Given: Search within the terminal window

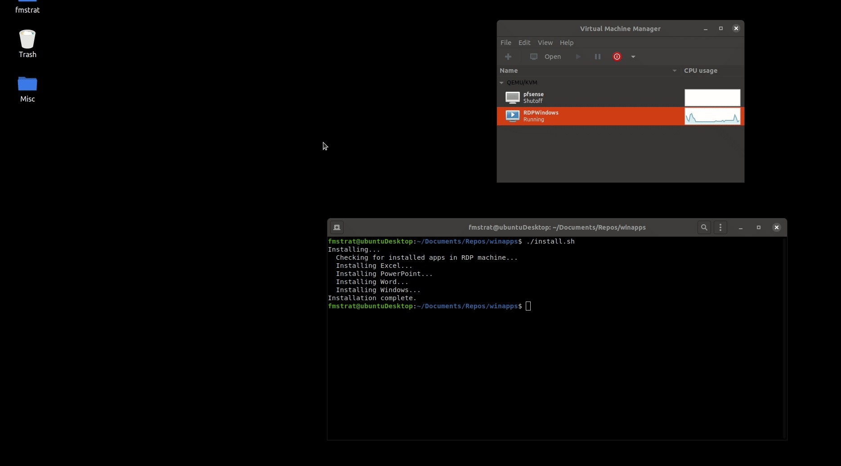Looking at the screenshot, I should pos(704,227).
